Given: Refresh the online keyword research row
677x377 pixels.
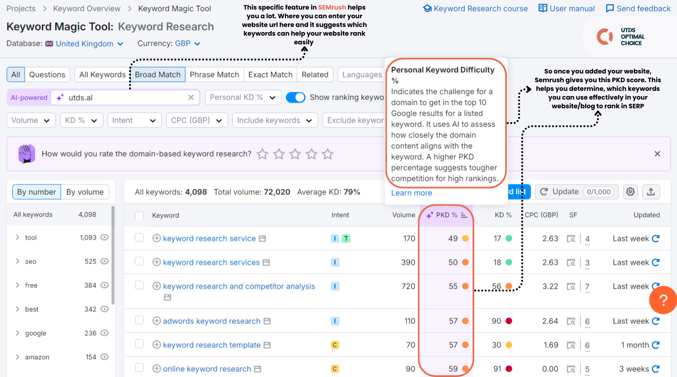Looking at the screenshot, I should [656, 369].
